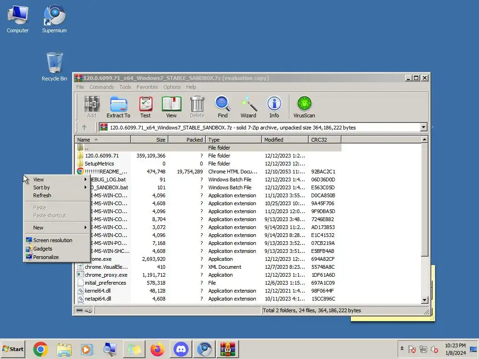The width and height of the screenshot is (479, 359).
Task: Run VirusScan green bug icon
Action: click(304, 107)
